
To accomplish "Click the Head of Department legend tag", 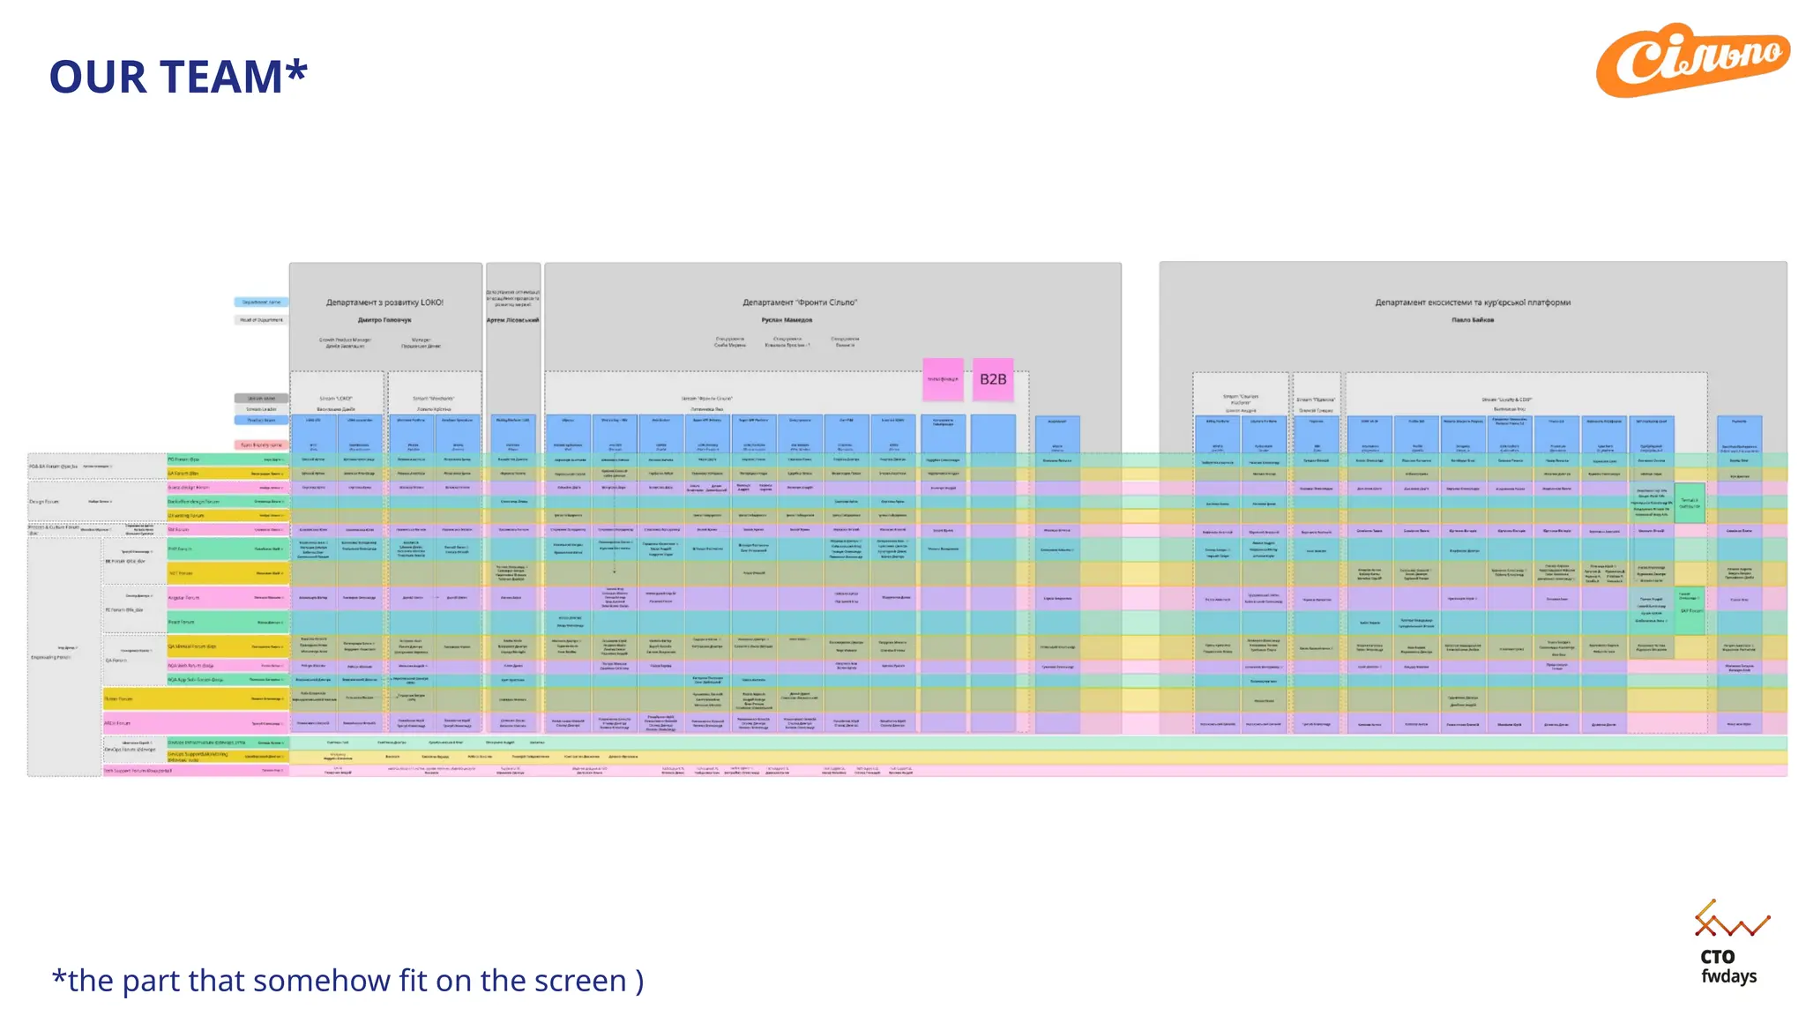I will click(x=261, y=320).
